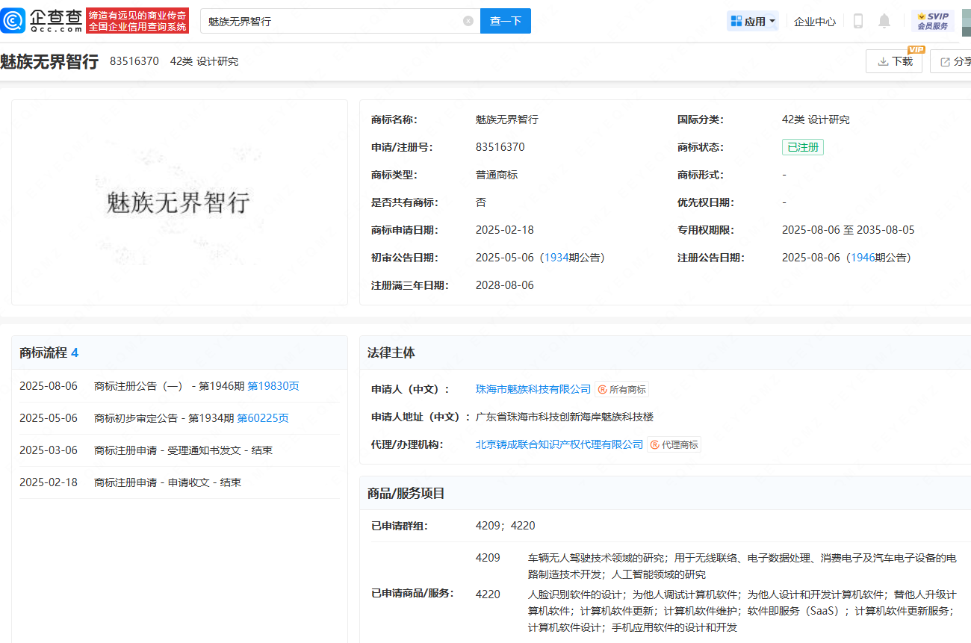971x643 pixels.
Task: Select the registration number 83516370 value
Action: point(500,147)
